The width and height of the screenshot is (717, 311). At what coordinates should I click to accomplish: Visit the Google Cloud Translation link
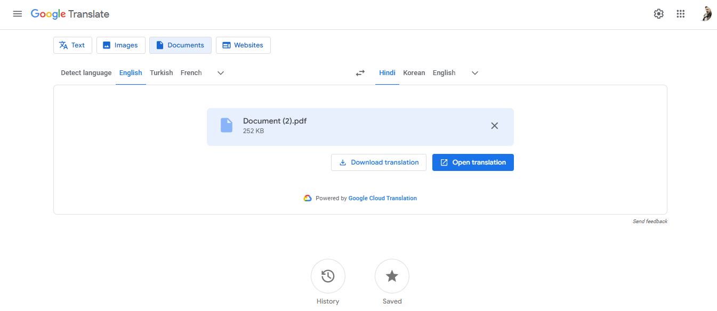point(382,198)
